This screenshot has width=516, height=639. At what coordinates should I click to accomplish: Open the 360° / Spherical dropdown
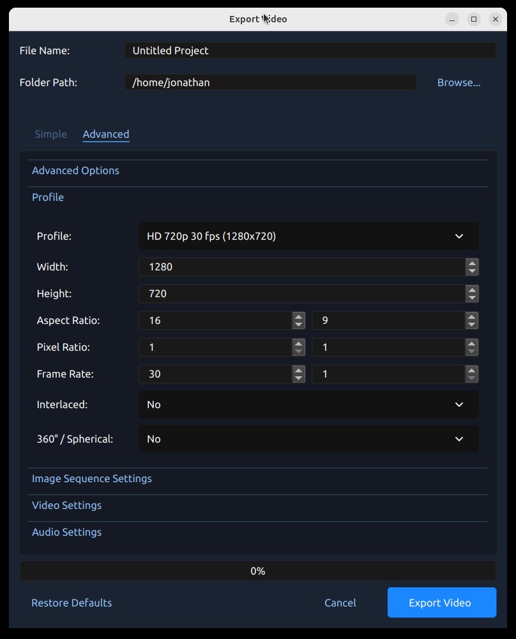point(308,439)
